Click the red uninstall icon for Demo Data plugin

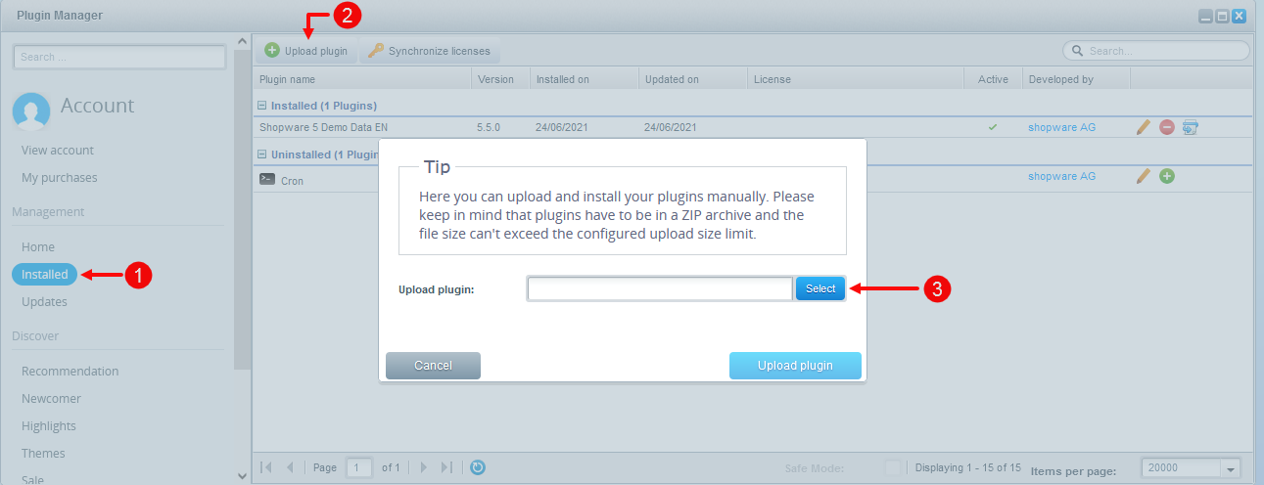1167,127
